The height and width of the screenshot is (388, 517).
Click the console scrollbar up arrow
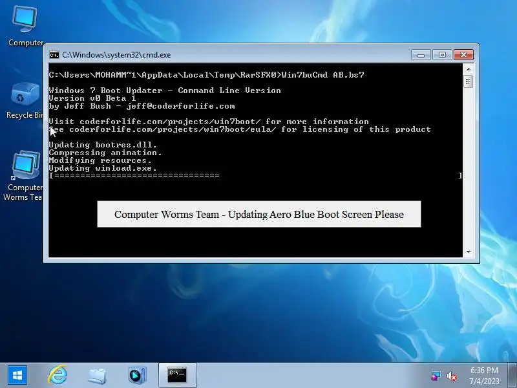pyautogui.click(x=468, y=69)
